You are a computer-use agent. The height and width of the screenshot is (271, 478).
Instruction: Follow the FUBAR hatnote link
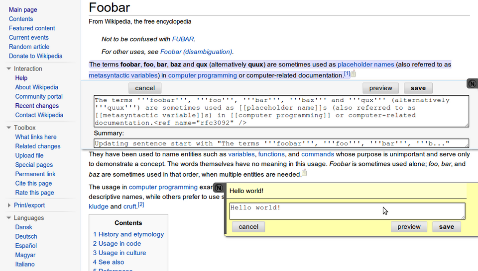coord(183,39)
